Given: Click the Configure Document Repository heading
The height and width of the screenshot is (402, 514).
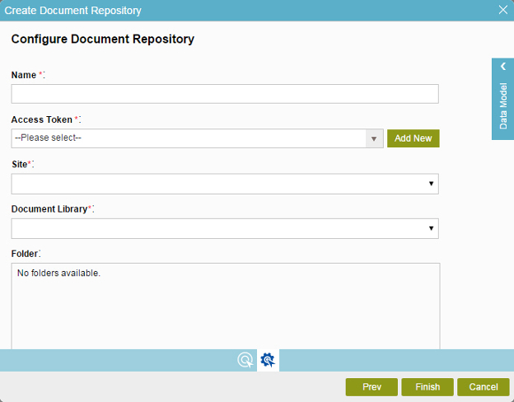Looking at the screenshot, I should 103,39.
